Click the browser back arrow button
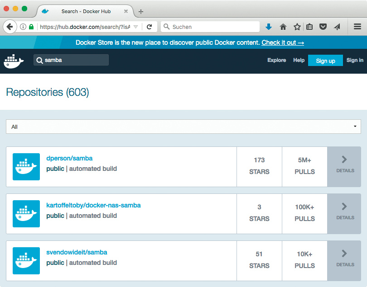Viewport: 367px width, 287px height. tap(10, 27)
